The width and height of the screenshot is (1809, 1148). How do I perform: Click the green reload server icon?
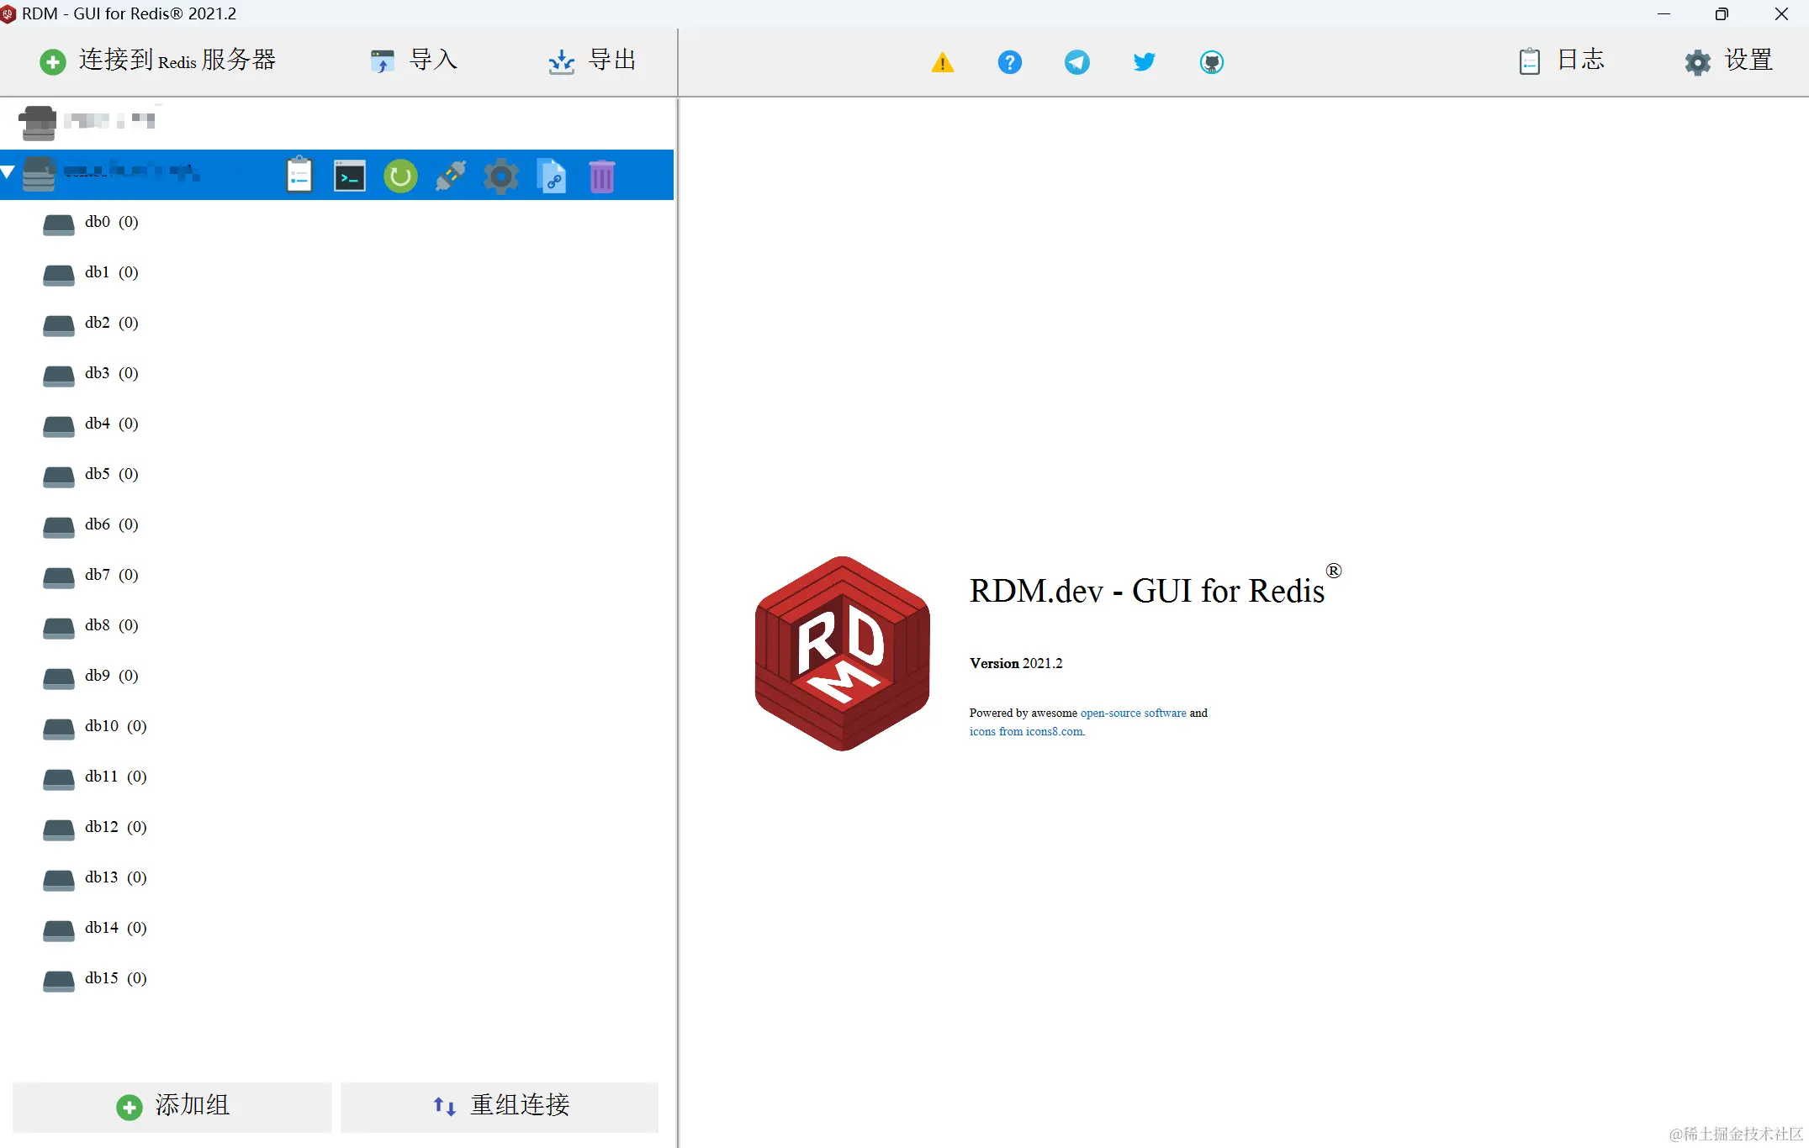[x=400, y=176]
